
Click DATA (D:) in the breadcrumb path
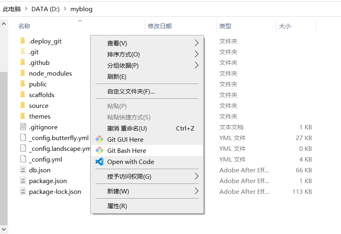click(x=45, y=9)
